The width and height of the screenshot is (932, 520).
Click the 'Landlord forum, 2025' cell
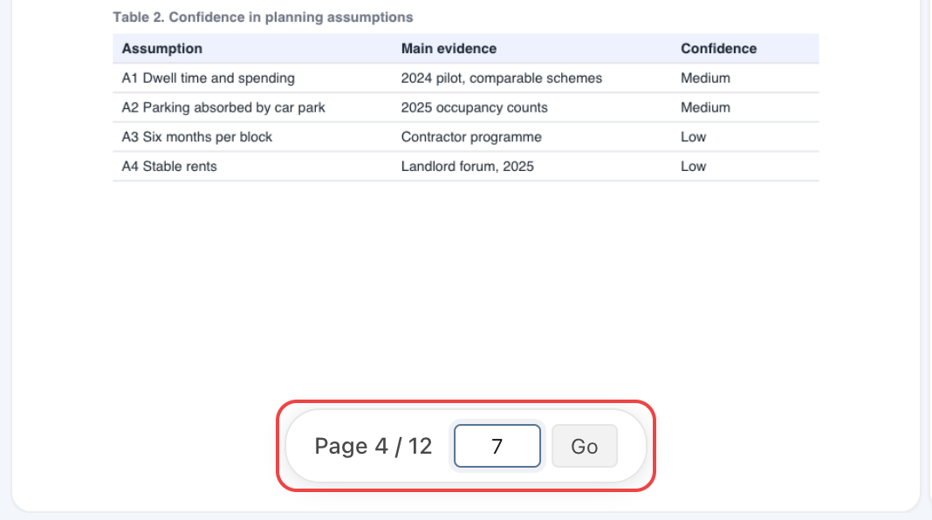[x=467, y=167]
